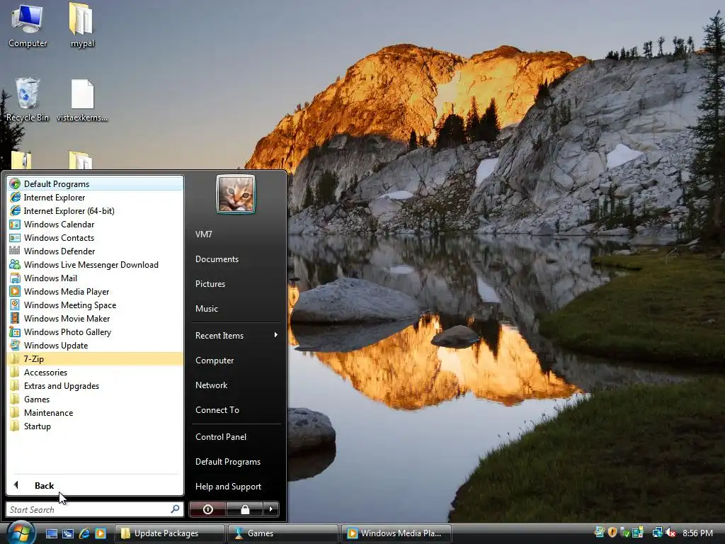Lock the computer with the lock button
The width and height of the screenshot is (725, 544).
(x=244, y=509)
